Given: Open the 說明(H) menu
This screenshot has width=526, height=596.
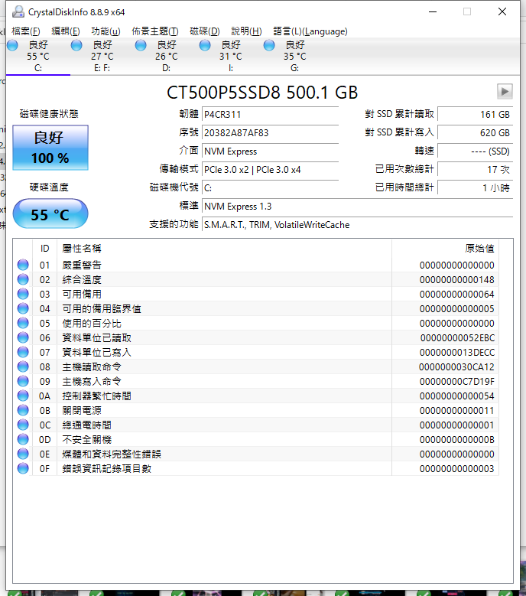Looking at the screenshot, I should tap(246, 31).
